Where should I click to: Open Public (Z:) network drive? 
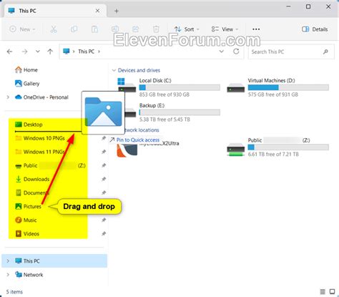pyautogui.click(x=277, y=147)
